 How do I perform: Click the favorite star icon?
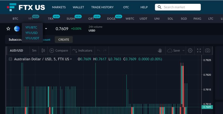(x=8, y=29)
